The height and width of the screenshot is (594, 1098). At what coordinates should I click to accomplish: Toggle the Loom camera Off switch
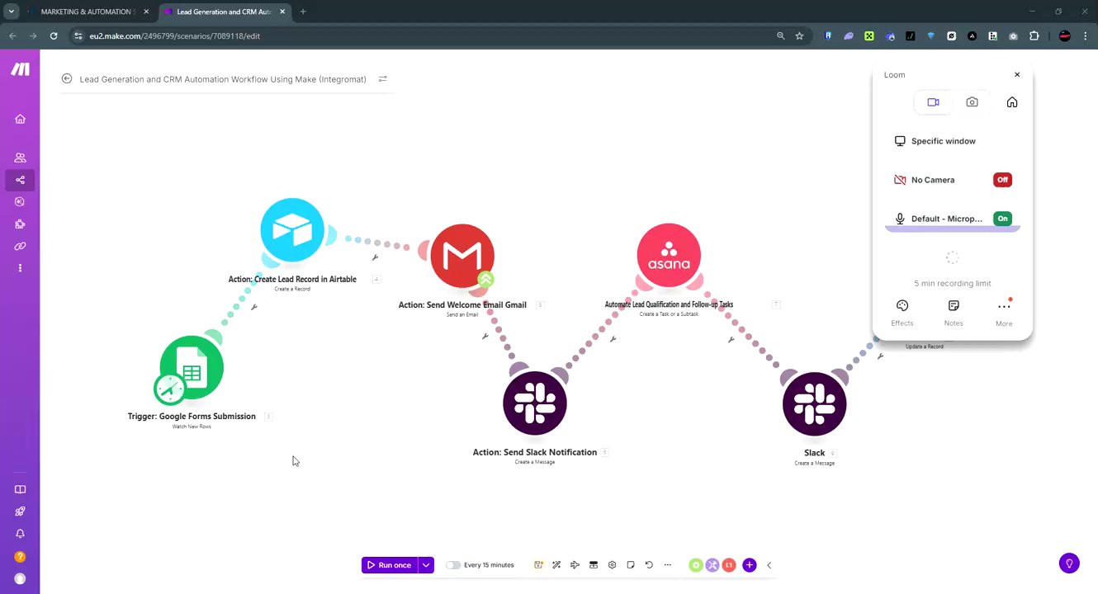tap(1002, 180)
